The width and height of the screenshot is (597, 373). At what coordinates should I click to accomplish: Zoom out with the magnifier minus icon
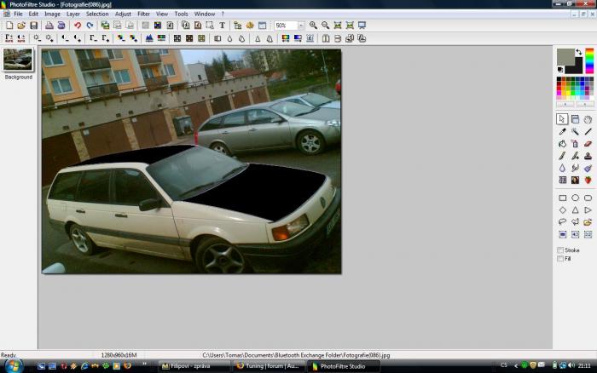point(325,26)
